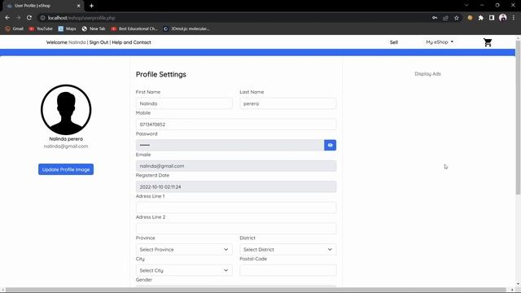Screen dimensions: 521x293
Task: Open browser extensions puzzle icon
Action: (481, 18)
